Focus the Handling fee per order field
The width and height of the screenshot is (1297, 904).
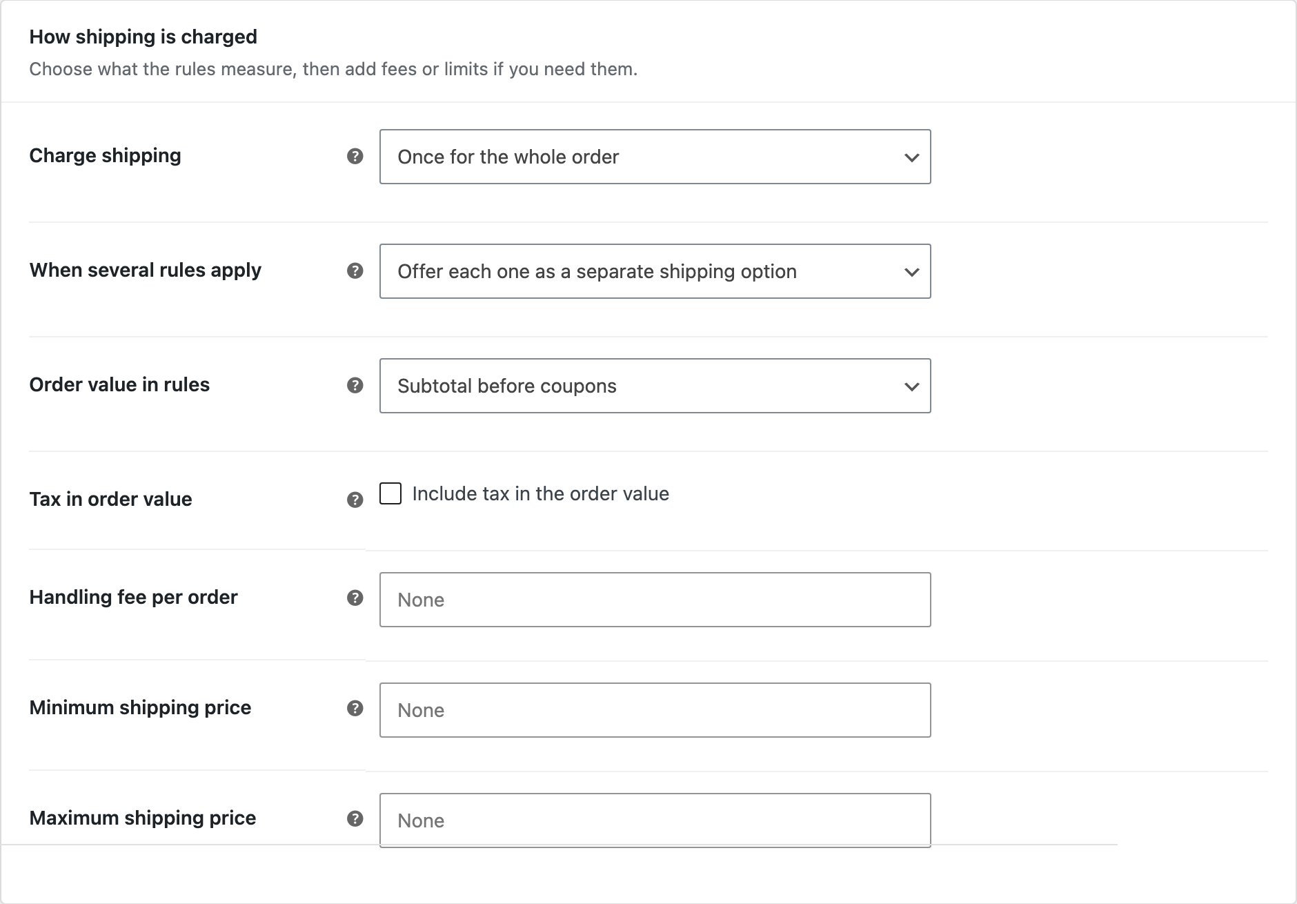click(x=655, y=600)
